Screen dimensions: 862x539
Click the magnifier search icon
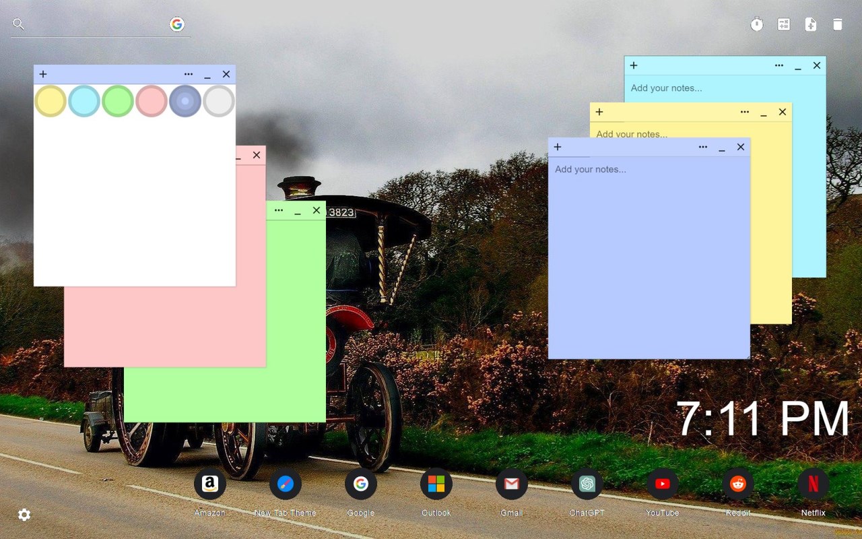[x=19, y=24]
